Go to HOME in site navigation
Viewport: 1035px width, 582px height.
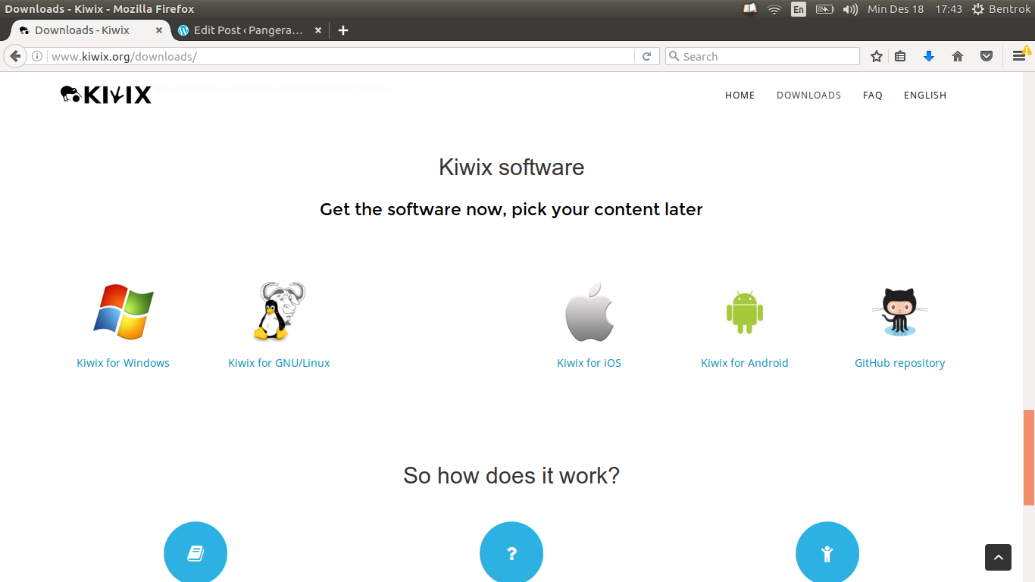pyautogui.click(x=740, y=95)
